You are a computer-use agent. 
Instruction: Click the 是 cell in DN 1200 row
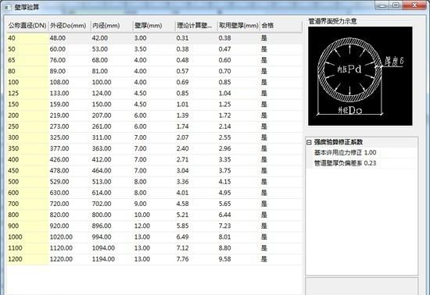click(x=263, y=259)
